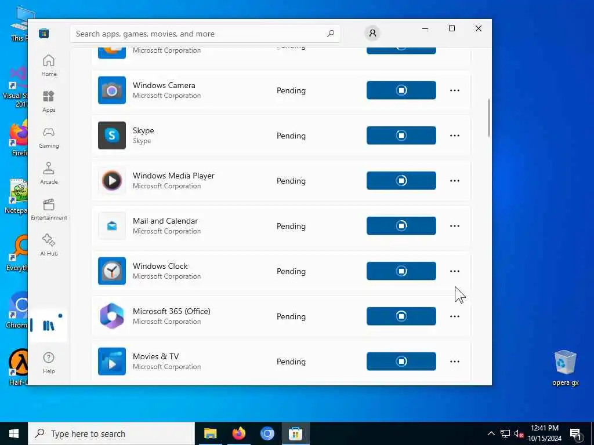594x445 pixels.
Task: Select the Notepad++ desktop shortcut
Action: coord(17,196)
